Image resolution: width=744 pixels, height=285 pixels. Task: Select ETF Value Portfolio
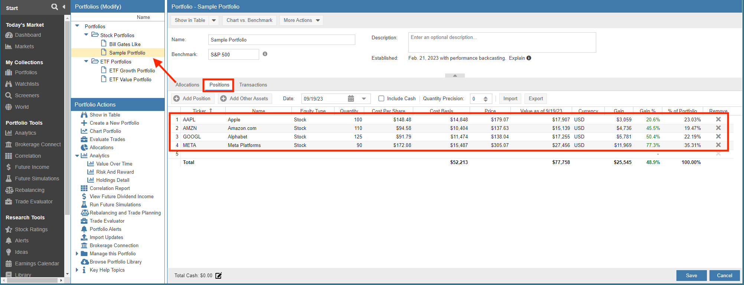point(130,79)
